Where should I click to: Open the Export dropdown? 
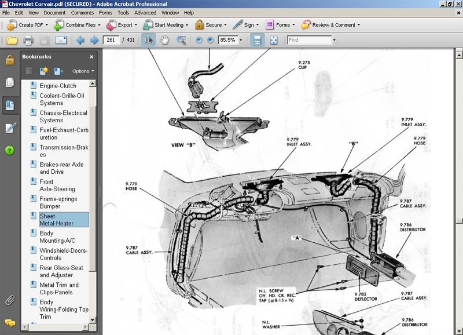122,25
